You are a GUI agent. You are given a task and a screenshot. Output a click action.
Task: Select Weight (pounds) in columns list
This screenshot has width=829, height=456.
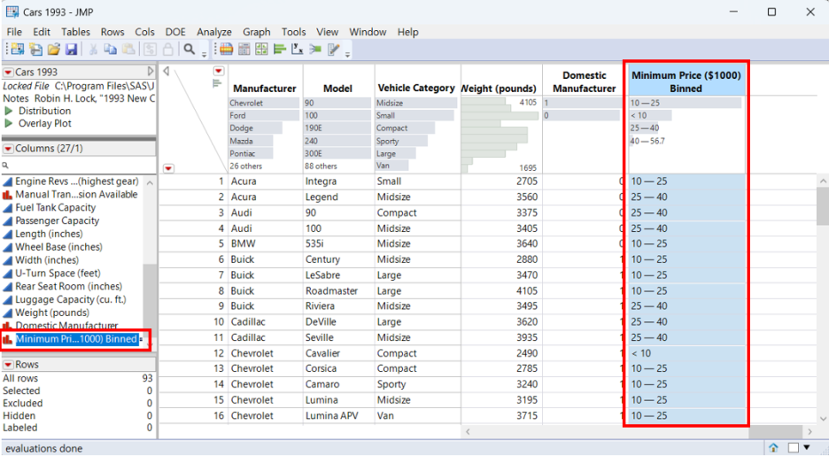tap(51, 313)
